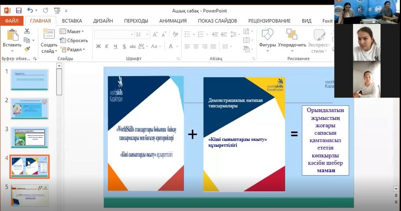The height and width of the screenshot is (211, 401).
Task: Switch to the ВСТАВКА tab
Action: [72, 21]
